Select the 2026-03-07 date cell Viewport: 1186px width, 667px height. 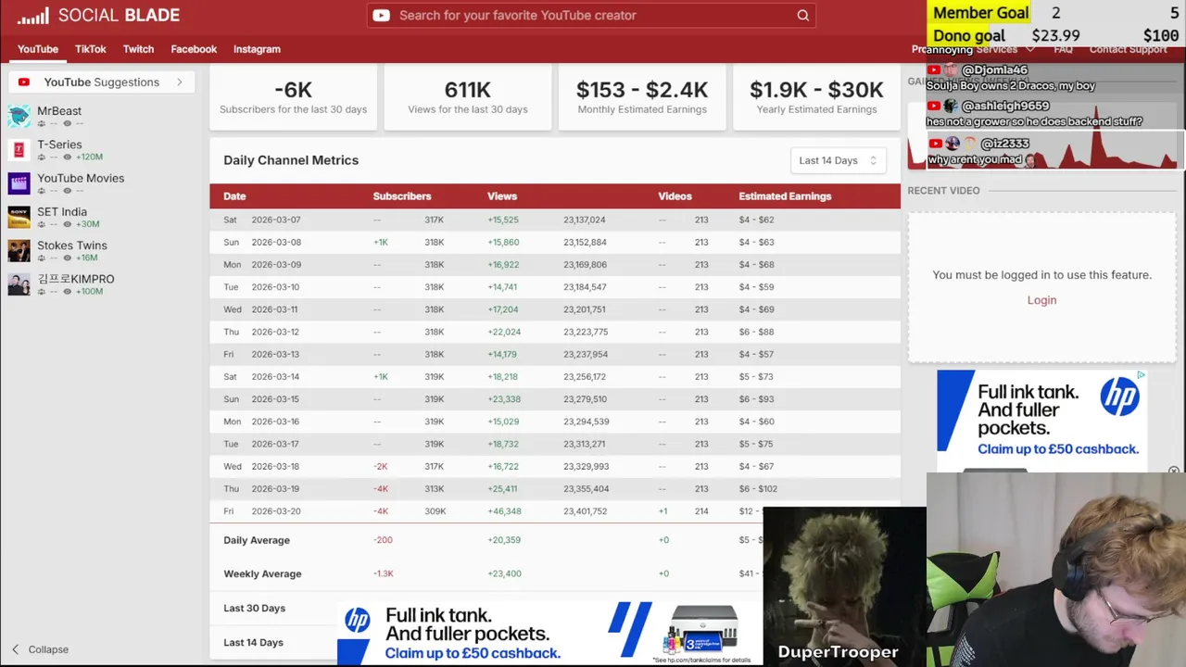(x=276, y=220)
